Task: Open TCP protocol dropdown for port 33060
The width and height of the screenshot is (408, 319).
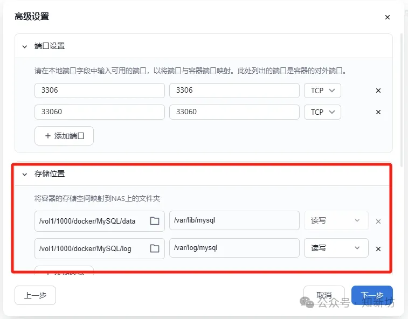Action: tap(322, 112)
